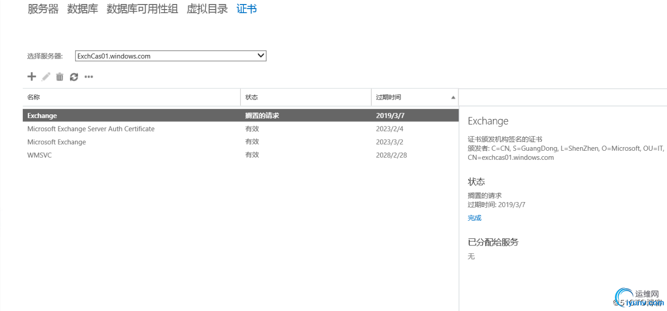667x311 pixels.
Task: Click the 颁发者 issuer text in details
Action: pyautogui.click(x=566, y=153)
